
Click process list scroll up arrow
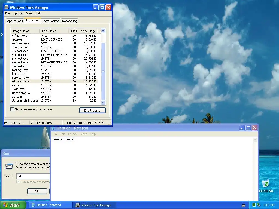coord(103,31)
